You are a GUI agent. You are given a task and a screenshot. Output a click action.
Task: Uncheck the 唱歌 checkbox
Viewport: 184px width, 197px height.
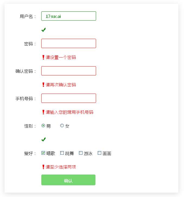click(x=43, y=153)
